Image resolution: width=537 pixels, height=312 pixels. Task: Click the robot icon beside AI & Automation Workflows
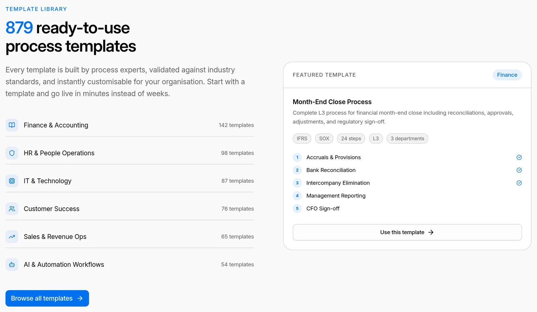(12, 264)
